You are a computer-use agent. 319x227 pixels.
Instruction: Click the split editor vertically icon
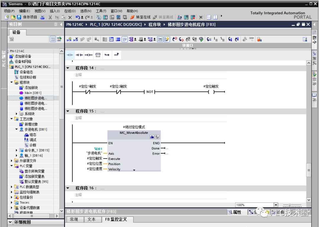[215, 17]
